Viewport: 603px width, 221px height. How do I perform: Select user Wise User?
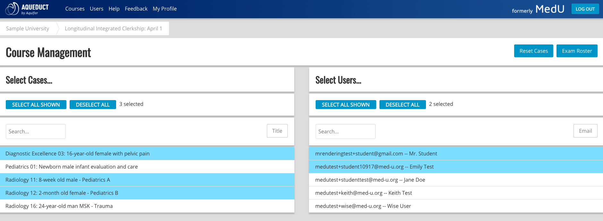pyautogui.click(x=456, y=206)
